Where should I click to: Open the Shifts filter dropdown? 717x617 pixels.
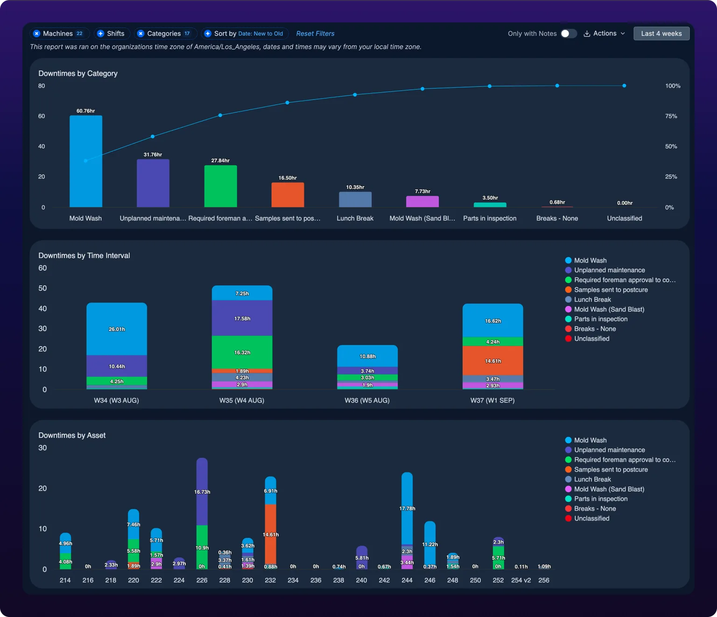click(x=112, y=34)
